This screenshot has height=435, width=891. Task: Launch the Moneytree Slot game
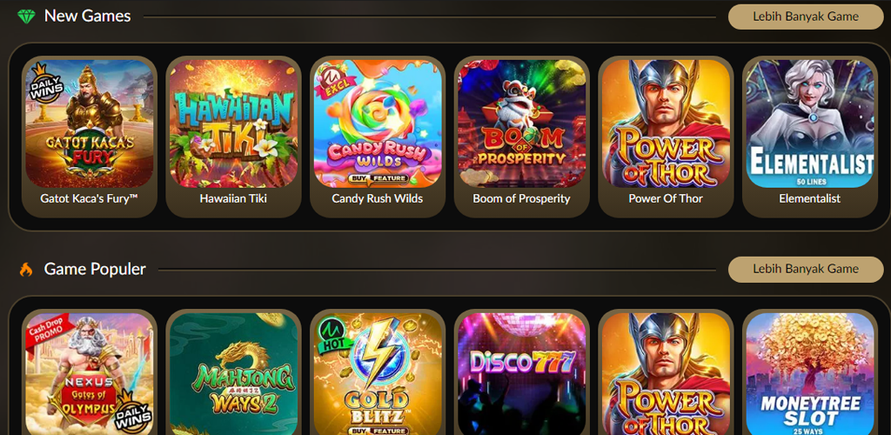pyautogui.click(x=810, y=374)
